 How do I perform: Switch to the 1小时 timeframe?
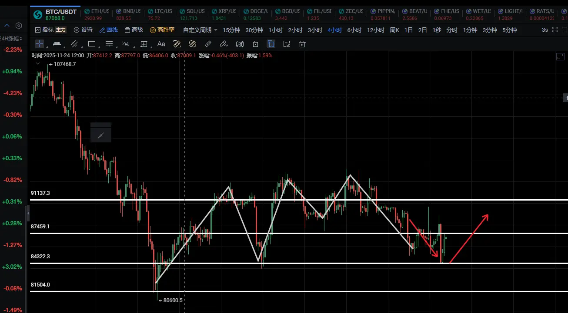coord(276,30)
